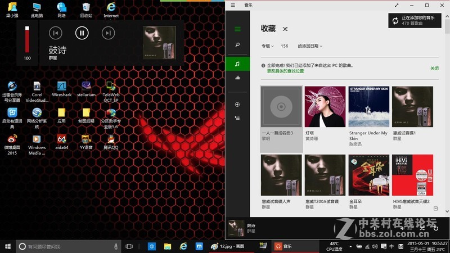Select the aida64 desktop icon

click(61, 142)
